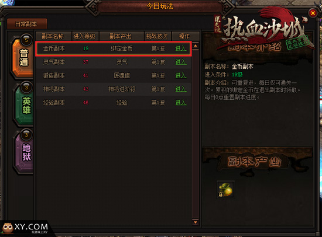Select the 灵气副本 row name
This screenshot has width=322, height=237.
tap(54, 62)
